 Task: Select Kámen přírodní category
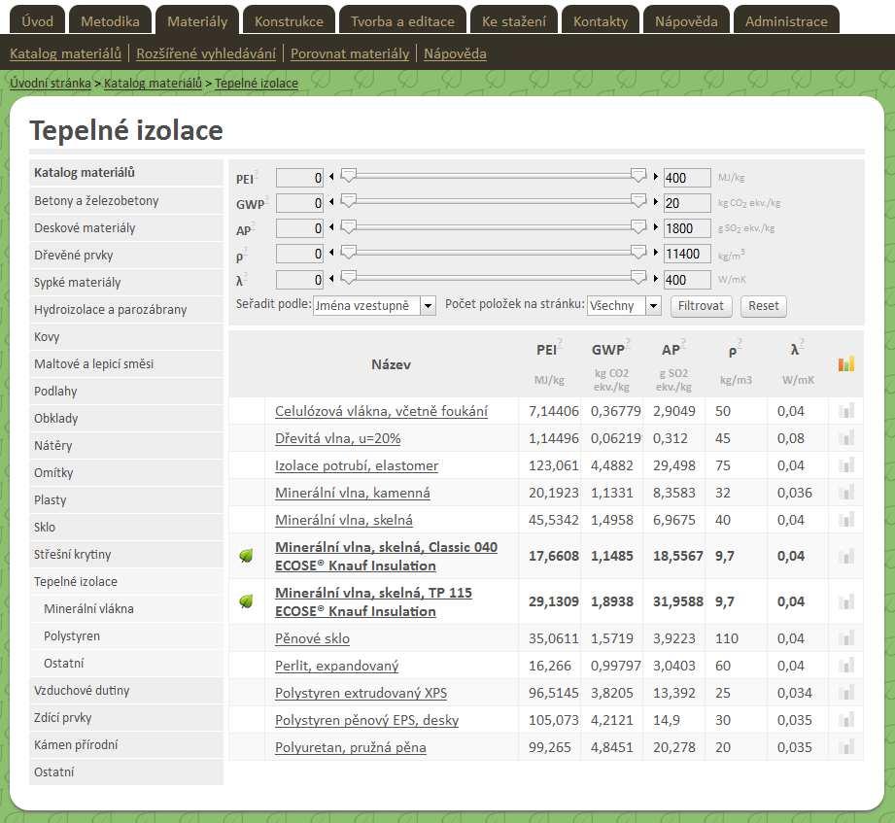click(126, 745)
